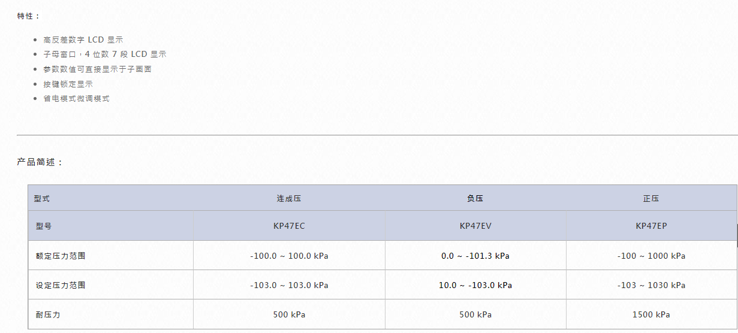Click the vertical scrollbar thumb at right edge
738x333 pixels.
pyautogui.click(x=737, y=235)
